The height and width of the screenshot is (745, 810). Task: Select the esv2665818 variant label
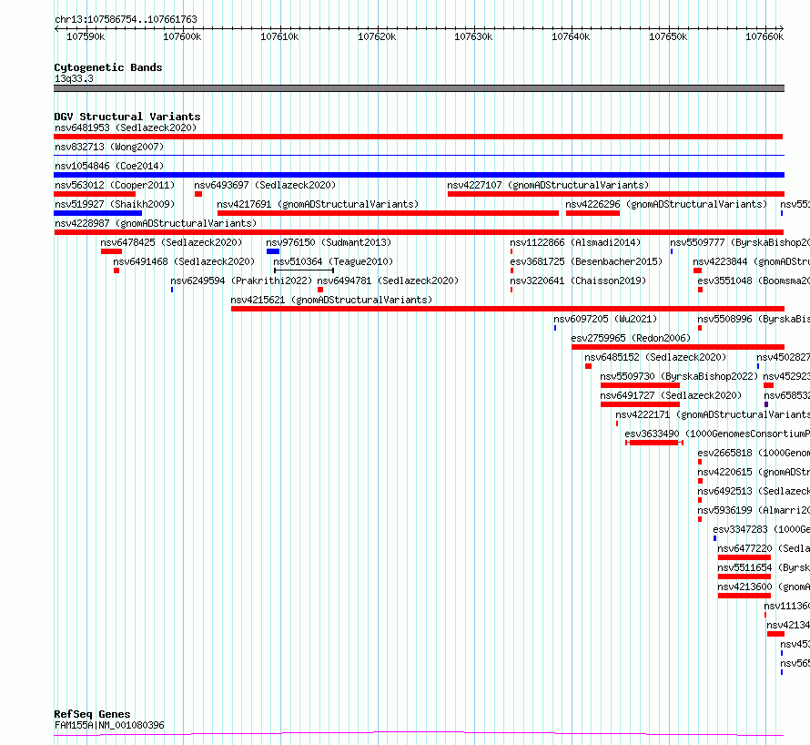coord(754,453)
